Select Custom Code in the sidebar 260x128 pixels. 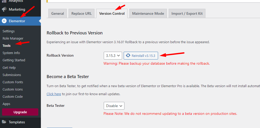[x=13, y=96]
